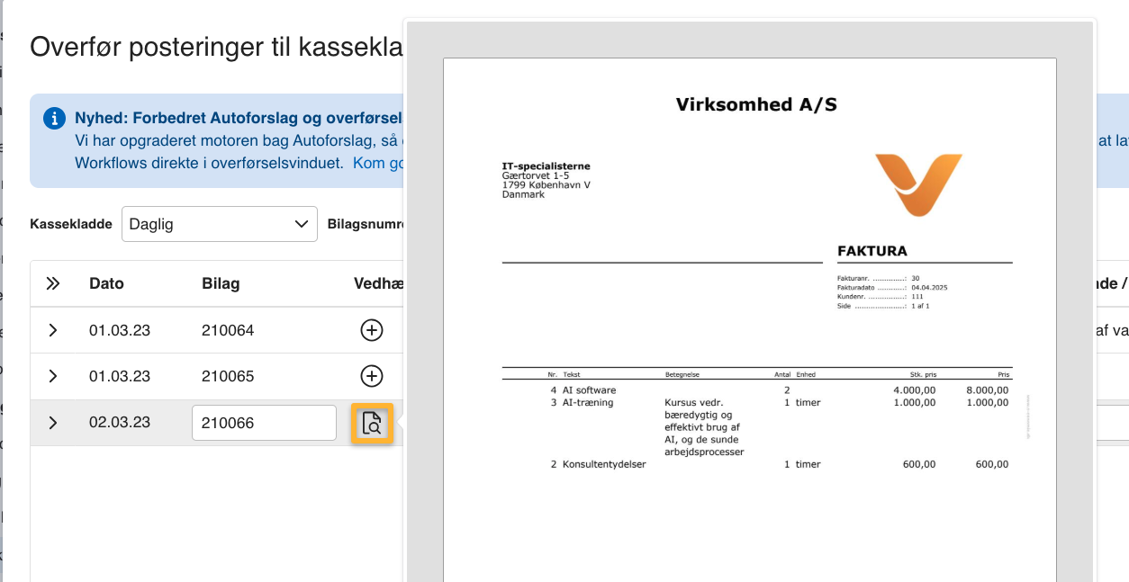Click the FAKTURA heading in the preview
The height and width of the screenshot is (582, 1129).
tap(872, 251)
